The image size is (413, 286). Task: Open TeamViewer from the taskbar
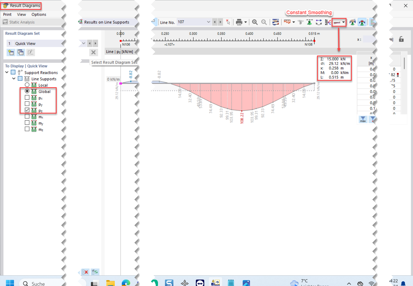click(x=200, y=282)
